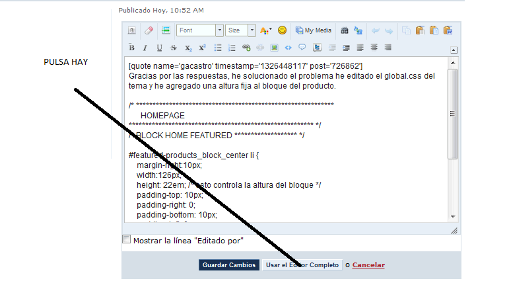Click the "Publicado Hoy, 10:52 AM" text
Viewport: 507px width, 287px height.
pyautogui.click(x=161, y=11)
